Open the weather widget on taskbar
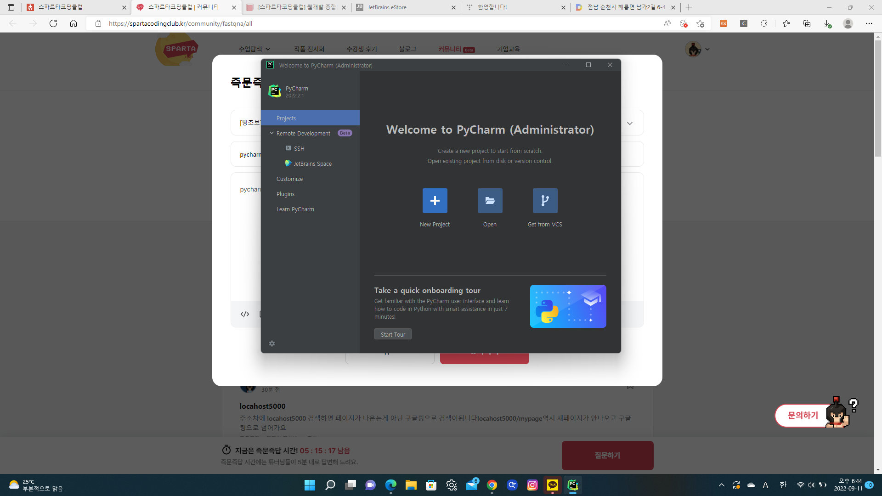 click(x=36, y=485)
